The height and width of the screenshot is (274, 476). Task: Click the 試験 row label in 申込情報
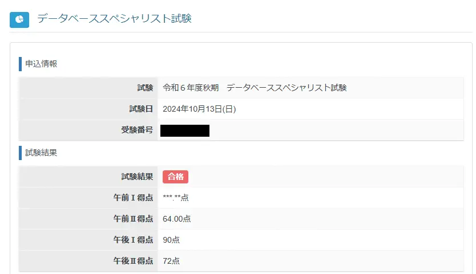(145, 88)
